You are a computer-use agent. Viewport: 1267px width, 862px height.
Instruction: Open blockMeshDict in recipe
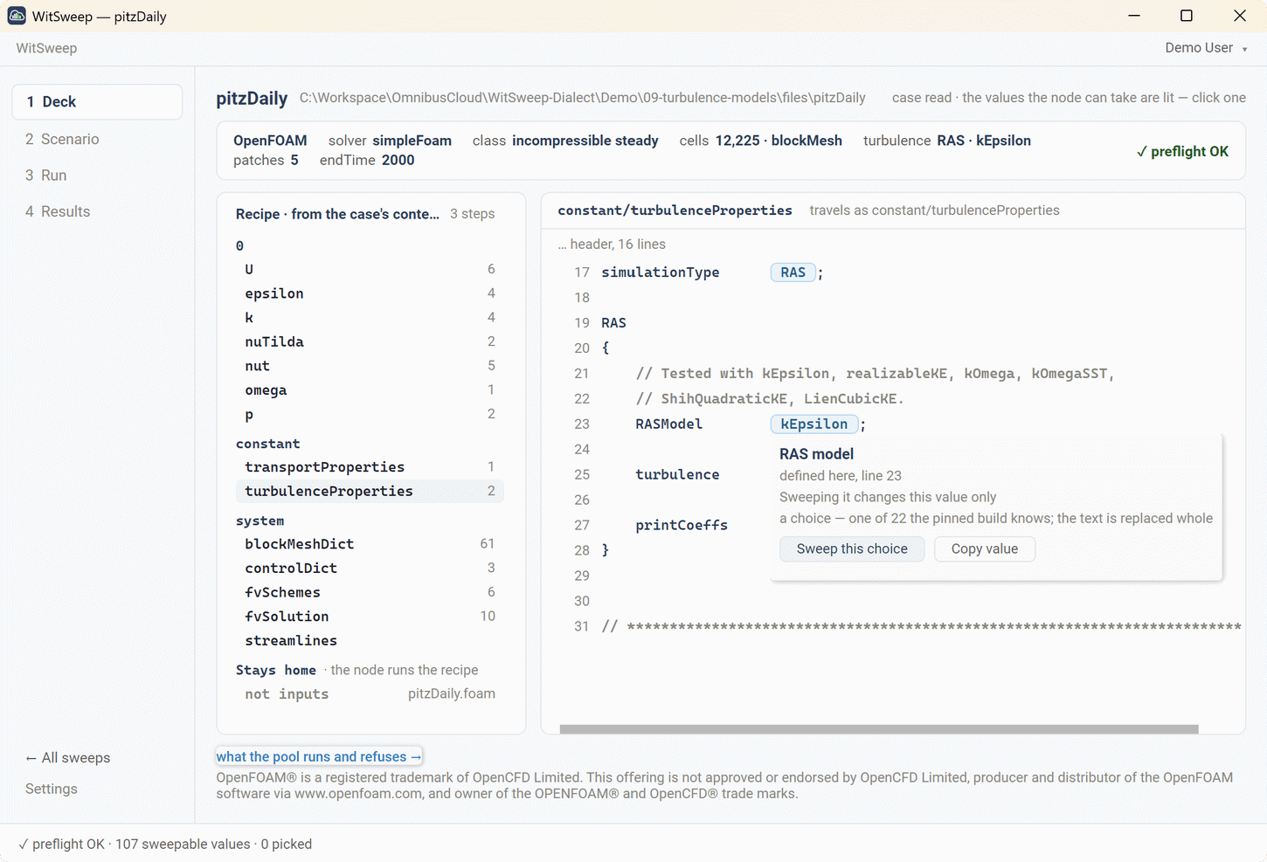pyautogui.click(x=370, y=544)
